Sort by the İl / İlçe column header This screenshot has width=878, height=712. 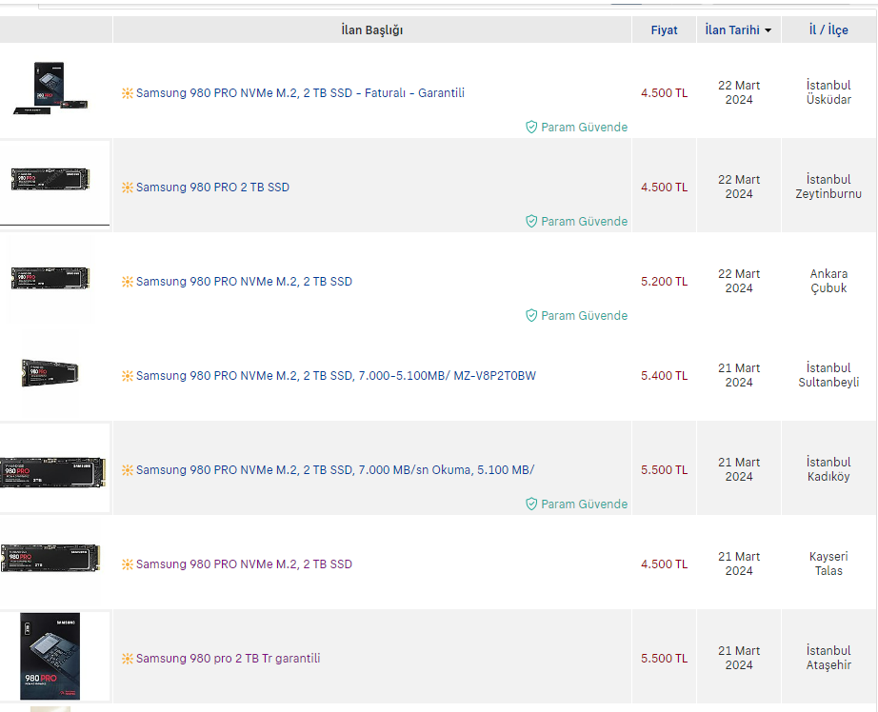pyautogui.click(x=828, y=30)
